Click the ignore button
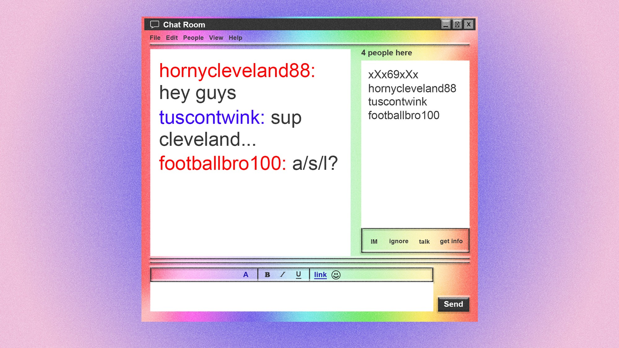Image resolution: width=619 pixels, height=348 pixels. coord(398,241)
